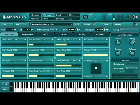This screenshot has height=105, width=140.
Task: Switch to the Wave page
Action: pyautogui.click(x=48, y=19)
